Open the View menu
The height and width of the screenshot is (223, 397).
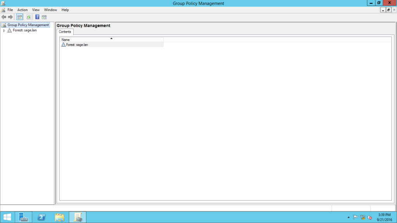tap(36, 10)
